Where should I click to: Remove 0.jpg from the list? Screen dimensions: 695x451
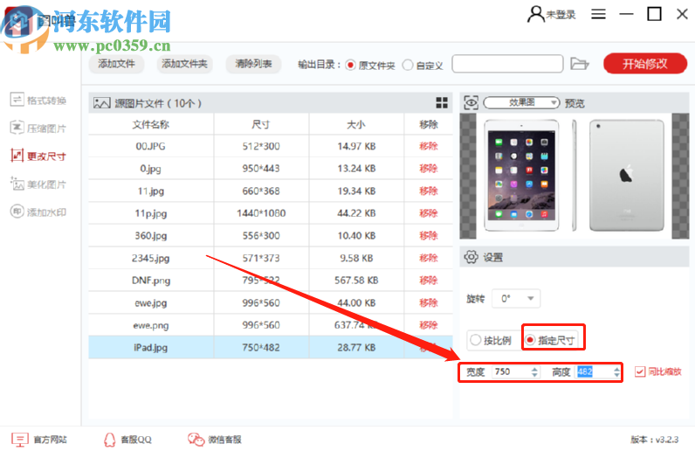point(428,168)
